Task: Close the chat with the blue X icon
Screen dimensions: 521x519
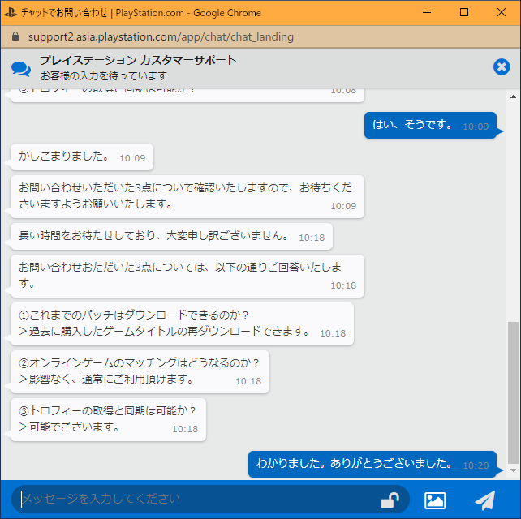Action: (x=502, y=67)
